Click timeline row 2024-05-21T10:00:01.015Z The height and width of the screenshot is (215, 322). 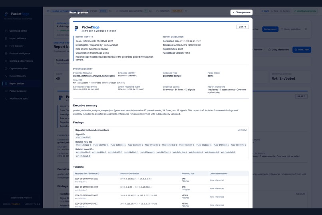click(161, 205)
